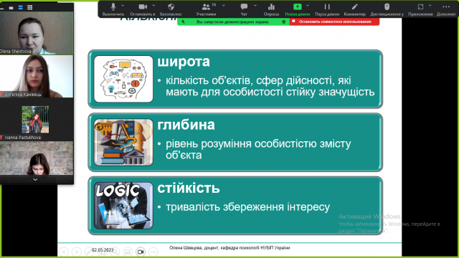
Task: Click the широта heading
Action: [x=184, y=62]
